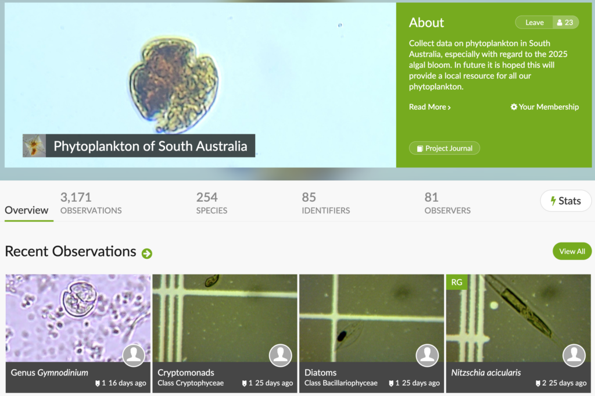Open observer avatar on Diatoms card
Viewport: 595px width, 396px height.
click(x=428, y=355)
